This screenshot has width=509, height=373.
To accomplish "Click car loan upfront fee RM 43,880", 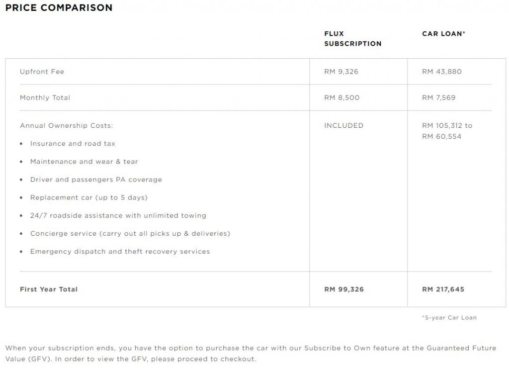I will pos(441,72).
